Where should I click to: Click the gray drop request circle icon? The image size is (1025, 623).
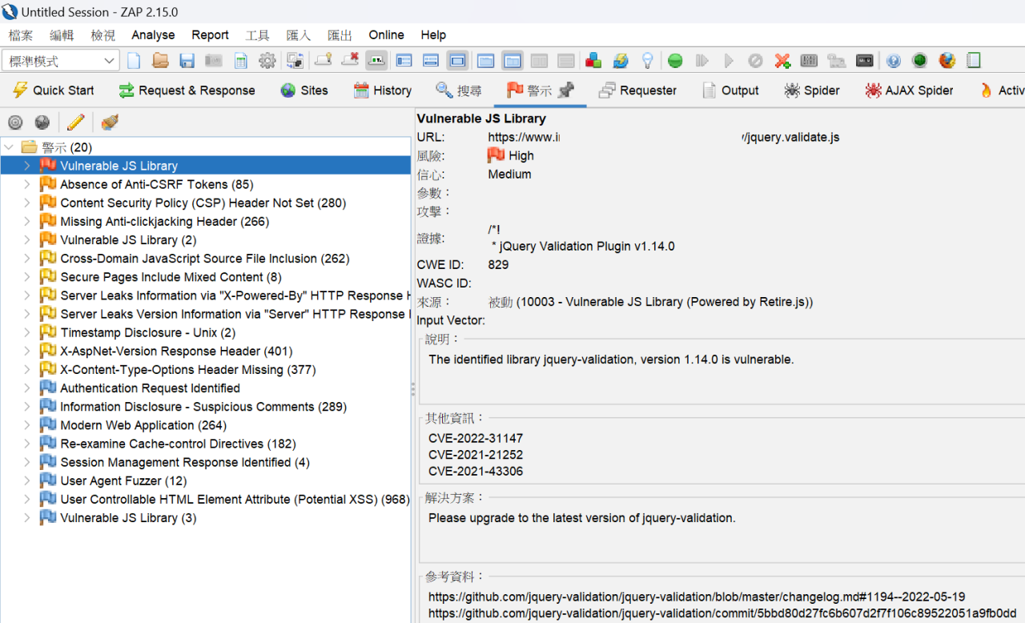(755, 61)
